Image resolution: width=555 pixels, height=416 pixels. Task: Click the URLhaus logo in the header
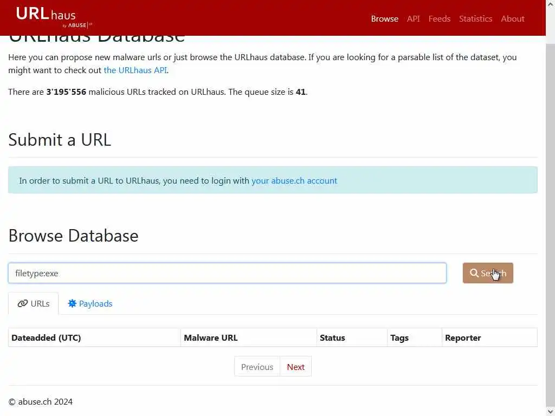click(54, 17)
